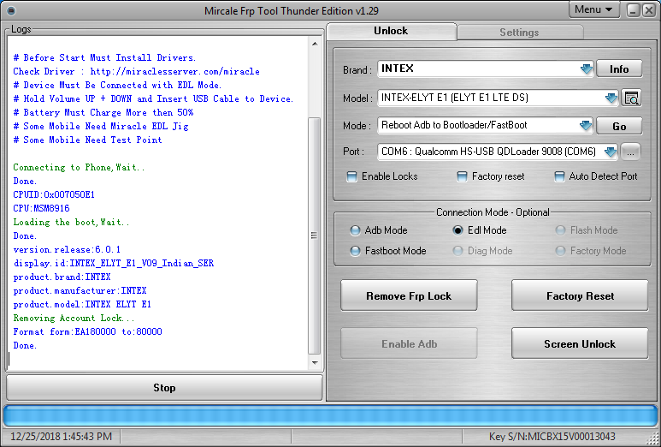Click the Factory Reset button

tap(580, 296)
